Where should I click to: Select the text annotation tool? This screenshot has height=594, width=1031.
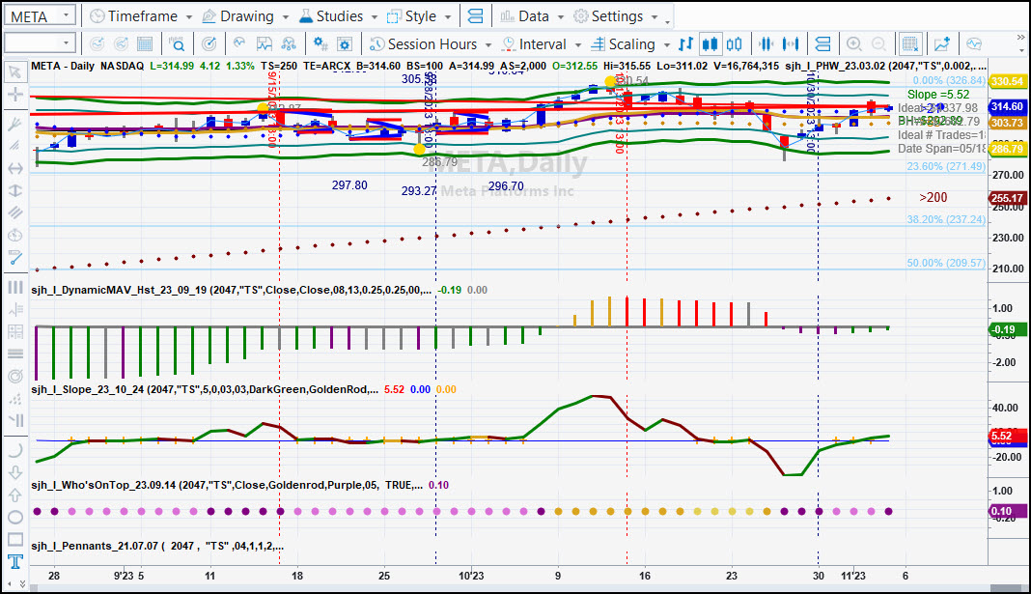click(15, 561)
